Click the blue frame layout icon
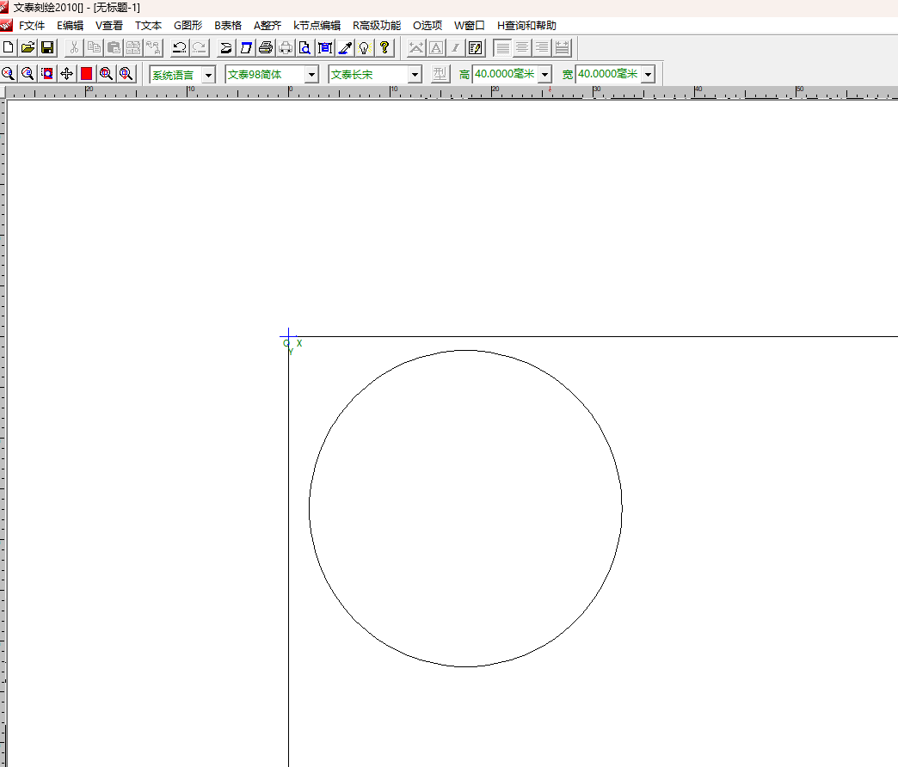898x767 pixels. pyautogui.click(x=325, y=47)
